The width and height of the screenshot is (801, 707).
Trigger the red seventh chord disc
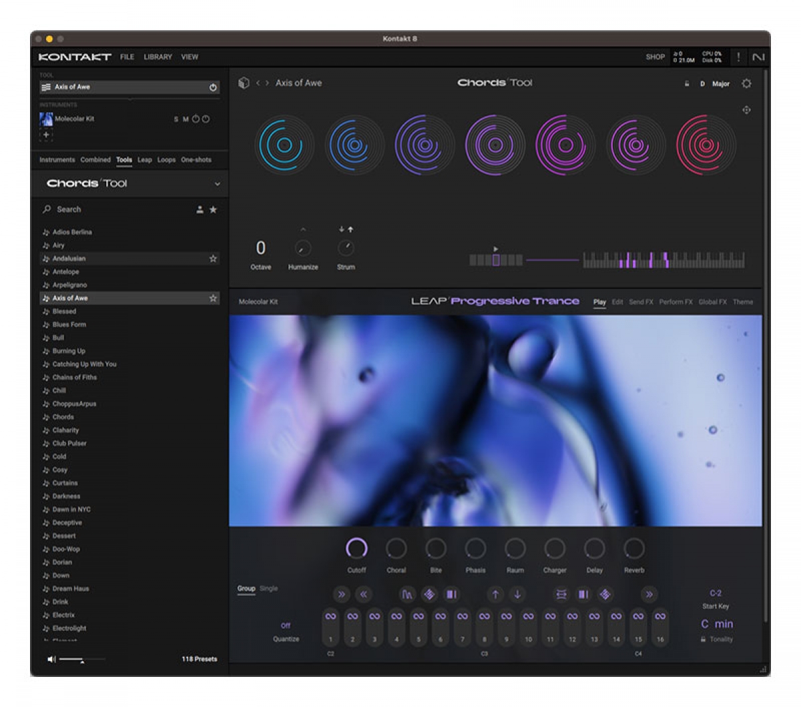706,145
